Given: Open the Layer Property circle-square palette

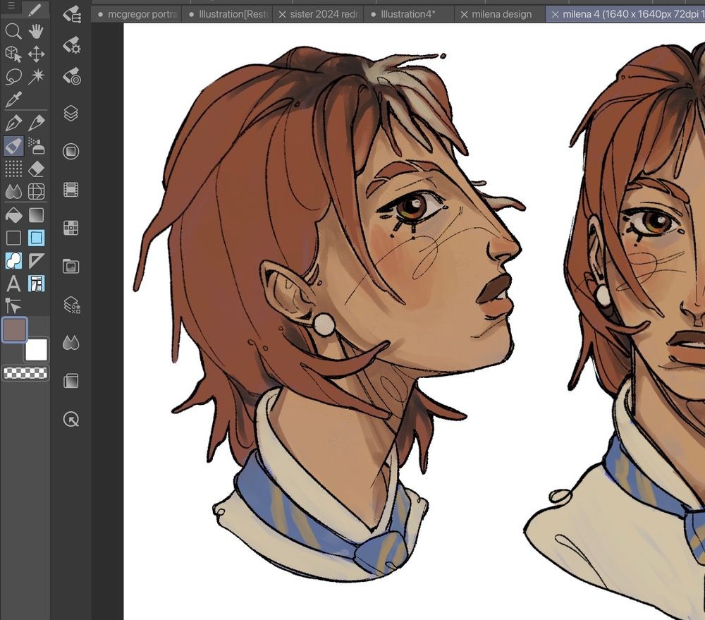Looking at the screenshot, I should click(x=71, y=151).
